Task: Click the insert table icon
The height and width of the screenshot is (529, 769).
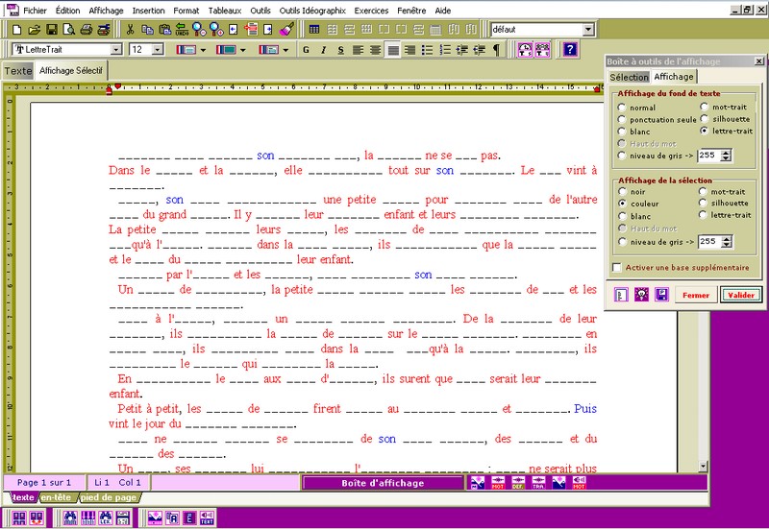Action: (x=314, y=30)
